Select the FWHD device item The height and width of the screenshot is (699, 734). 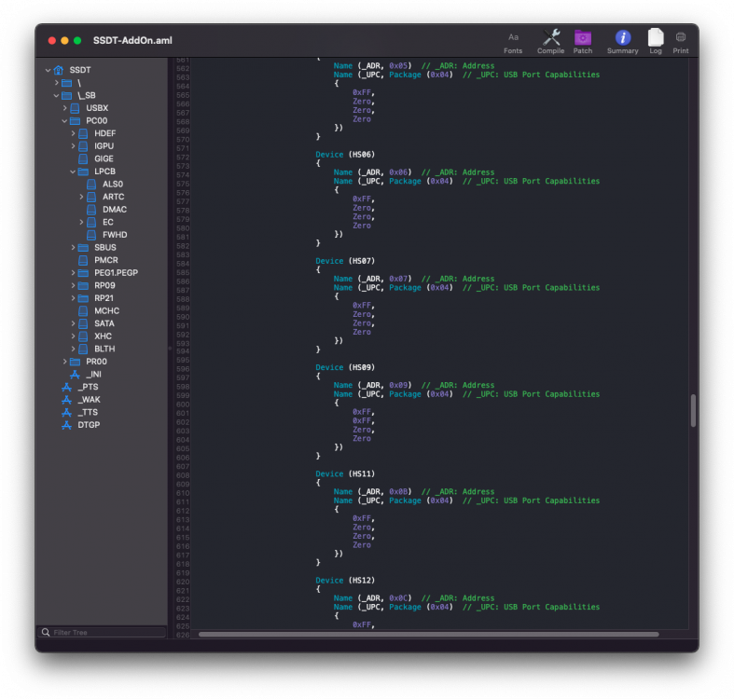[115, 235]
